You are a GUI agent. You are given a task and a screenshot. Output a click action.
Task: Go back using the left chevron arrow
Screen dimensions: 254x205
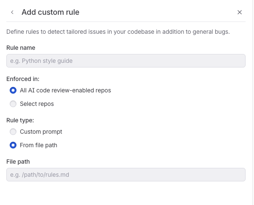(x=12, y=12)
